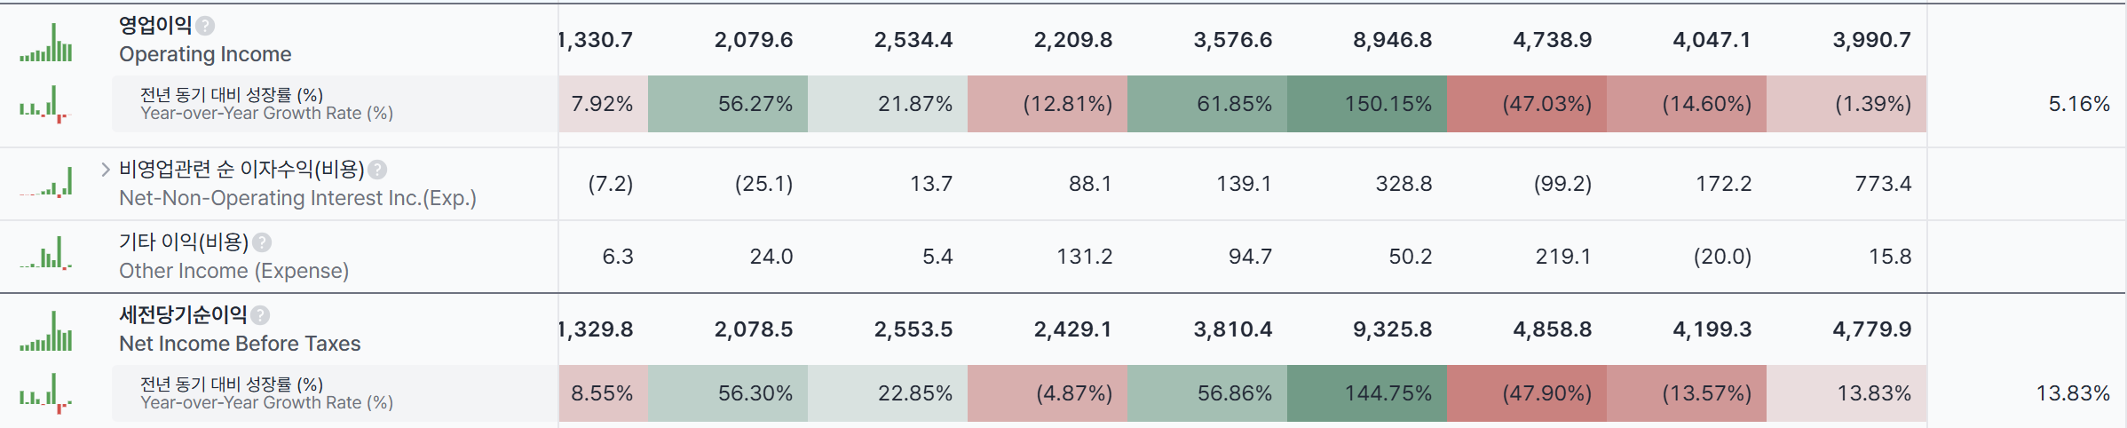
Task: Expand the Net-Non-Operating Interest Inc.(Exp.) row
Action: [106, 169]
